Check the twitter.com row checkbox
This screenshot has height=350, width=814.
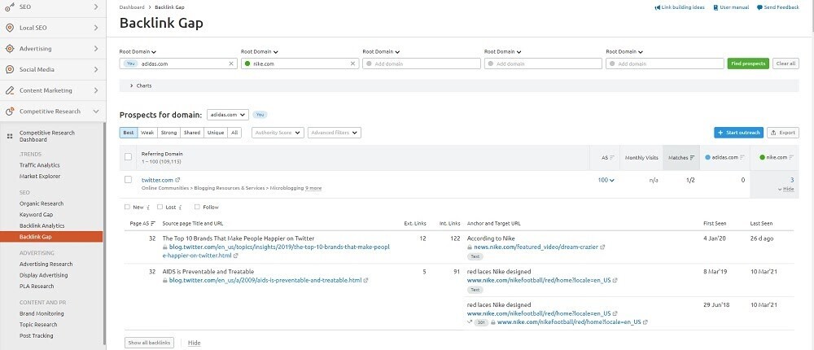point(129,180)
